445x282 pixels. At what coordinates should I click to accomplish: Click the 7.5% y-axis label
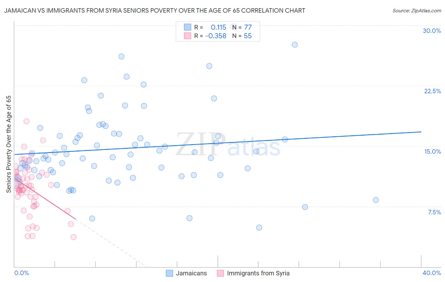click(434, 212)
